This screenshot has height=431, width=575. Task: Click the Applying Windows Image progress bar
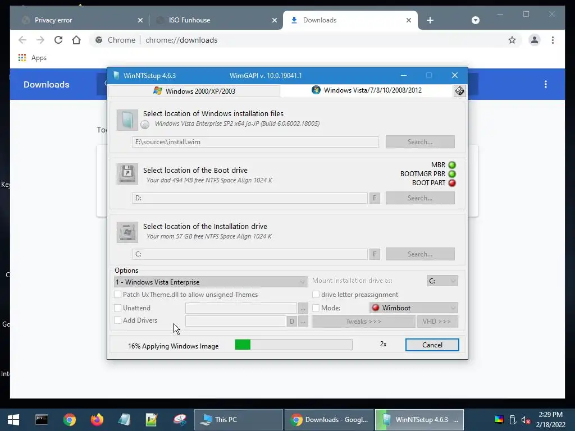(293, 345)
